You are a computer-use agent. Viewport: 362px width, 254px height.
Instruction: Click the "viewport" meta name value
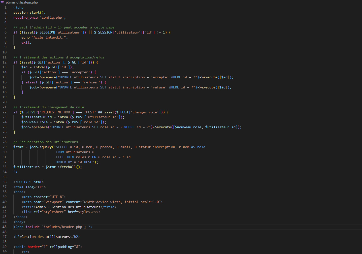pyautogui.click(x=54, y=202)
